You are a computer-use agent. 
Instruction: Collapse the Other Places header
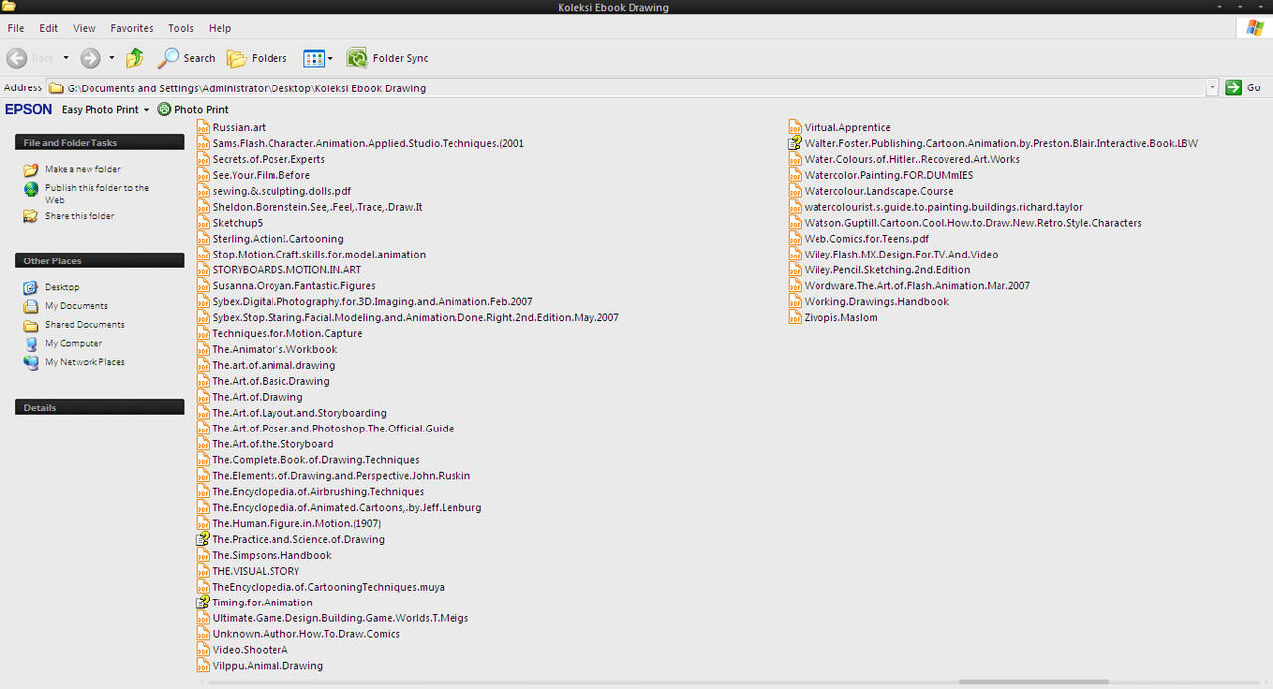(99, 260)
